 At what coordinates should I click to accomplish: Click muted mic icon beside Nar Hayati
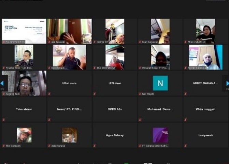140,94
